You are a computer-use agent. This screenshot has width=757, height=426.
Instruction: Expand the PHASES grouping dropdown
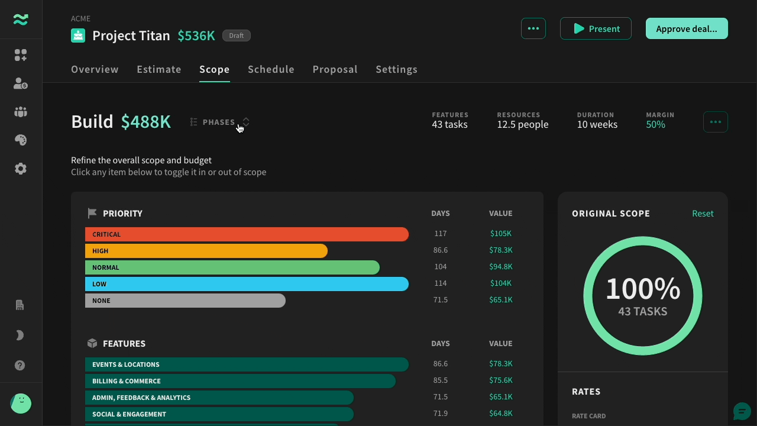pyautogui.click(x=220, y=122)
